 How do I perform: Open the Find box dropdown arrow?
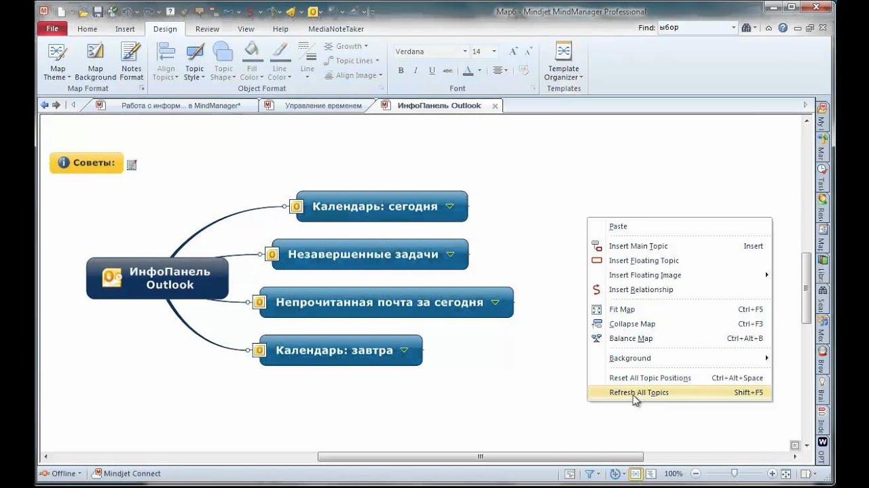(734, 28)
